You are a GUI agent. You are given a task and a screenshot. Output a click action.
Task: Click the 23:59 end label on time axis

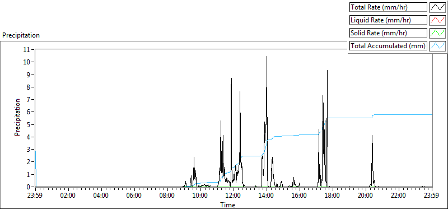tap(432, 196)
